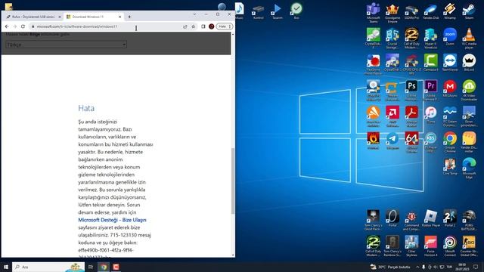
Task: Launch Ubisoft Connect desktop shortcut
Action: click(450, 246)
